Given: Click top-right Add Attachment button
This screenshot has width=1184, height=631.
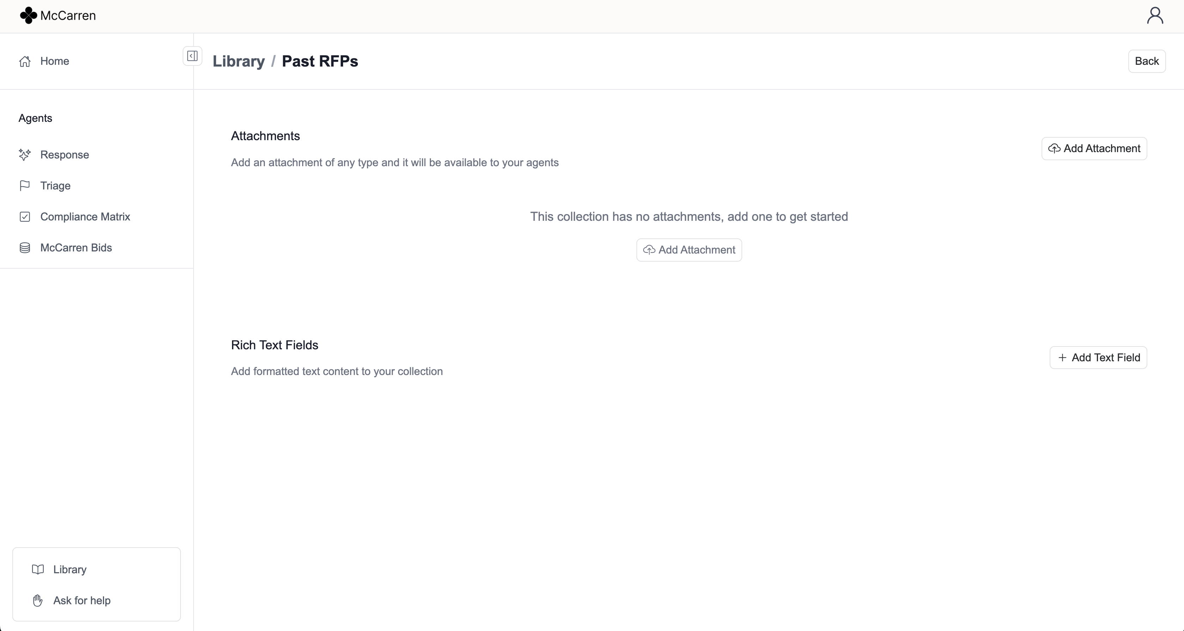Looking at the screenshot, I should 1094,148.
